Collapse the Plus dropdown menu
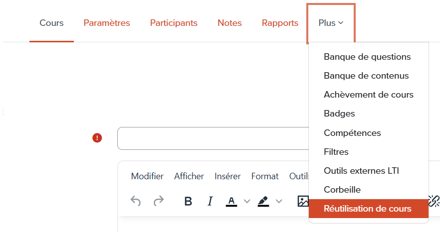 point(331,23)
